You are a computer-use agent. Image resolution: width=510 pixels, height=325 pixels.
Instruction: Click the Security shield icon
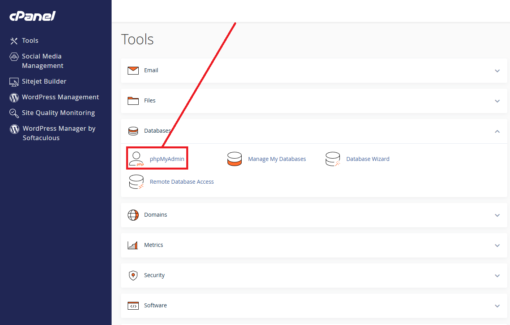pos(133,276)
